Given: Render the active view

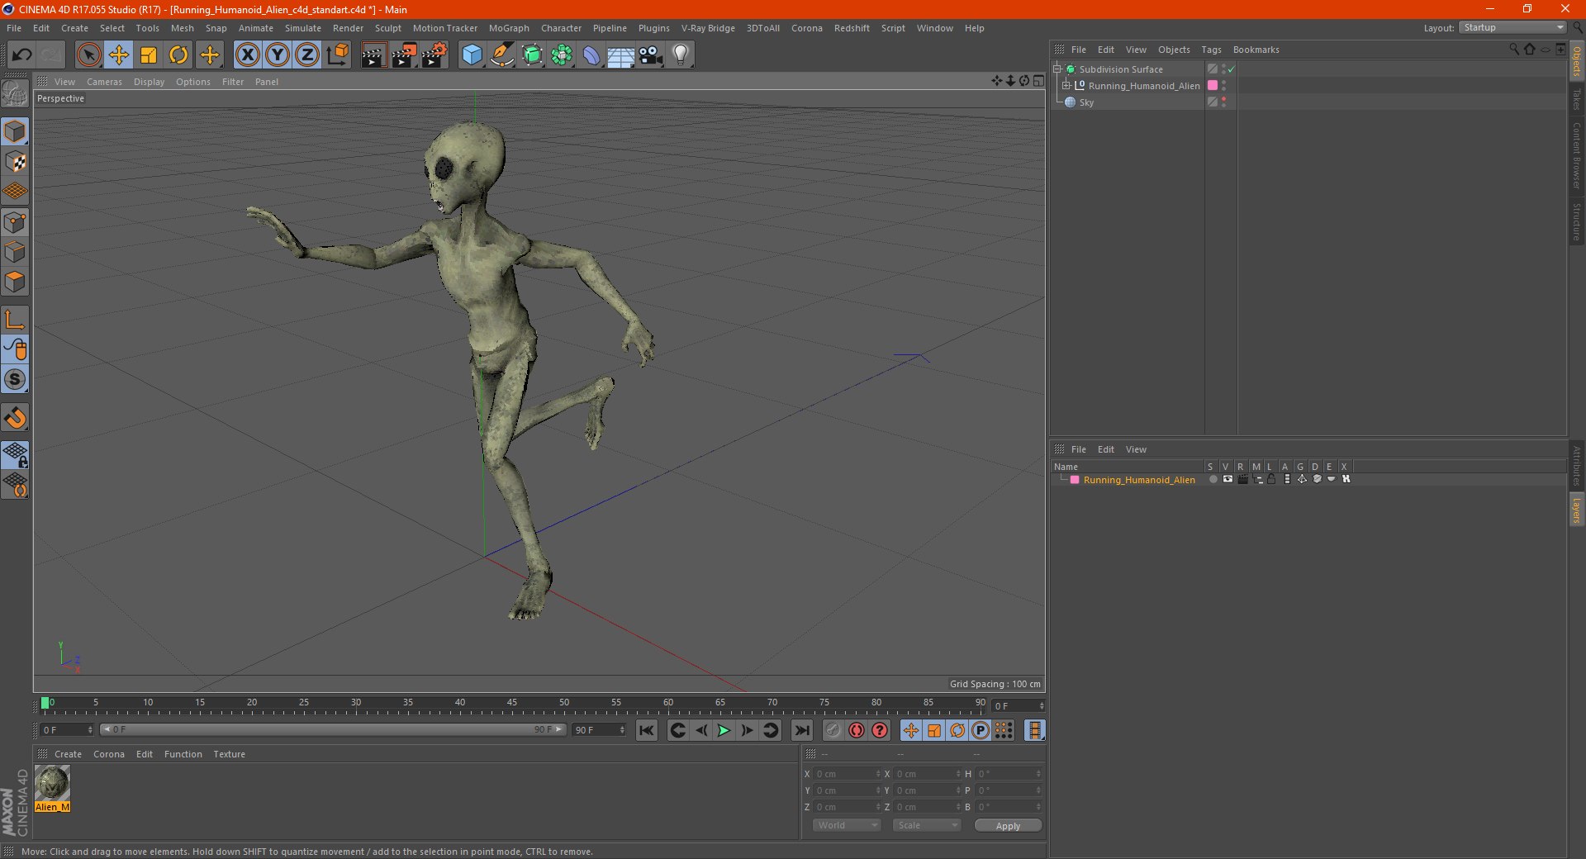Looking at the screenshot, I should [x=373, y=55].
